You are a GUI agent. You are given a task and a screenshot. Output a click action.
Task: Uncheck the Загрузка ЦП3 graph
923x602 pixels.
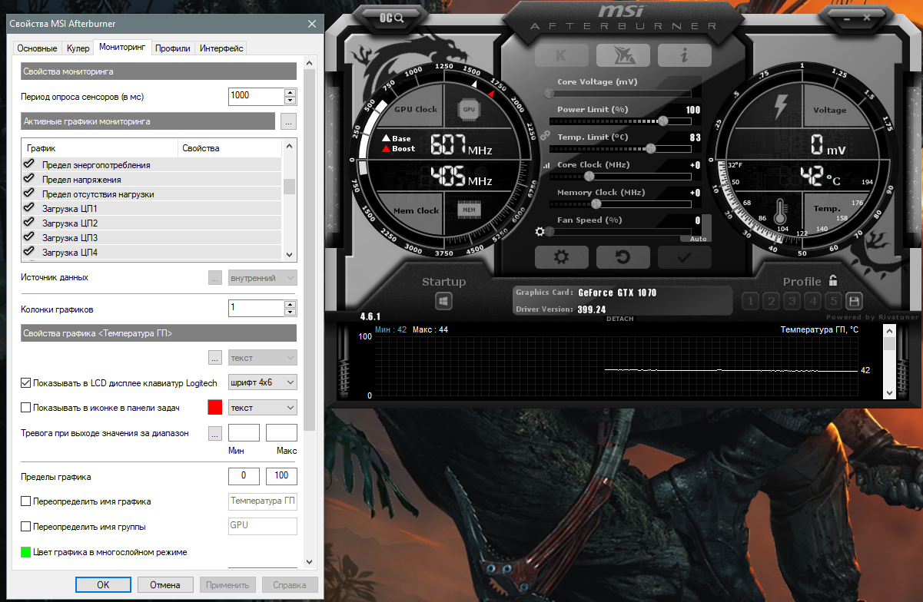(29, 237)
